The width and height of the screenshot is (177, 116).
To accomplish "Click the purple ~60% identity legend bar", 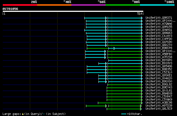I will 88,5.
